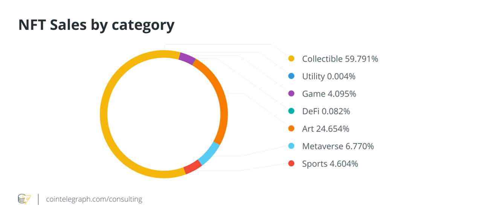This screenshot has height=220, width=482.
Task: Click the NFT Sales by category title
Action: coord(96,25)
